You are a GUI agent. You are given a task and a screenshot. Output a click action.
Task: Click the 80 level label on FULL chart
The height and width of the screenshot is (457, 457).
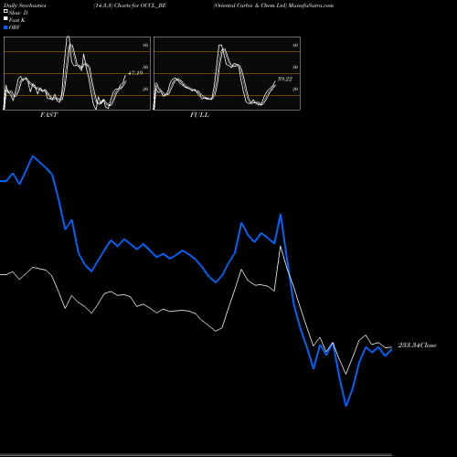pos(295,46)
